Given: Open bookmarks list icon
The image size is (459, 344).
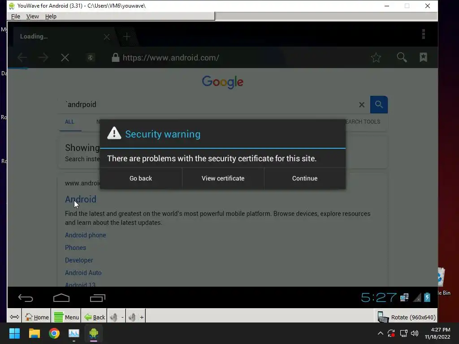Looking at the screenshot, I should tap(423, 57).
